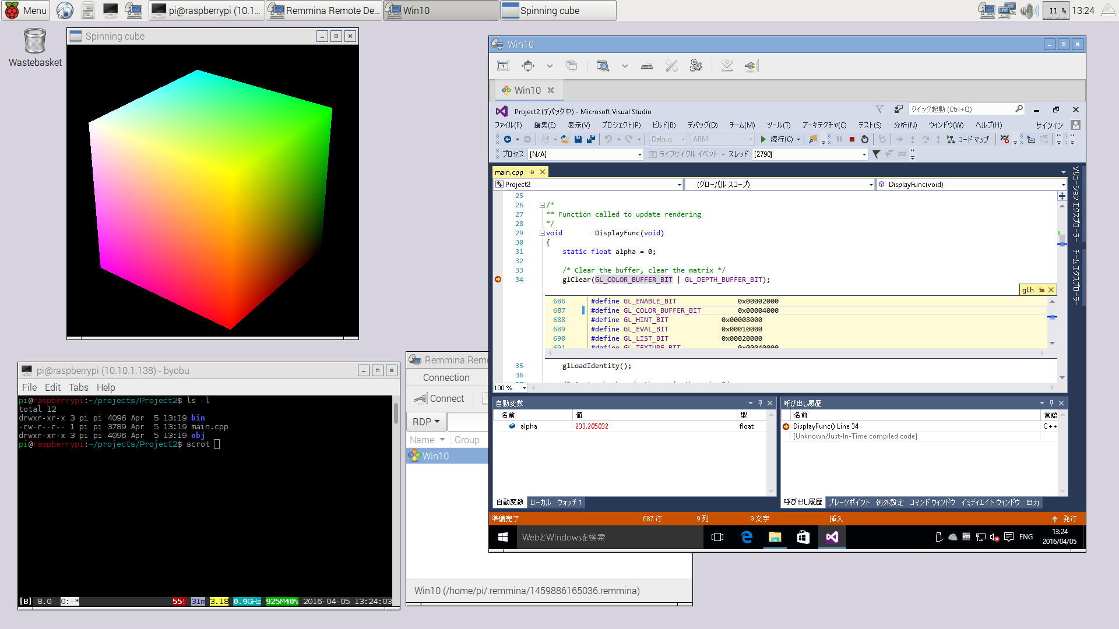The image size is (1119, 629).
Task: Open File Explorer on Windows taskbar
Action: (775, 537)
